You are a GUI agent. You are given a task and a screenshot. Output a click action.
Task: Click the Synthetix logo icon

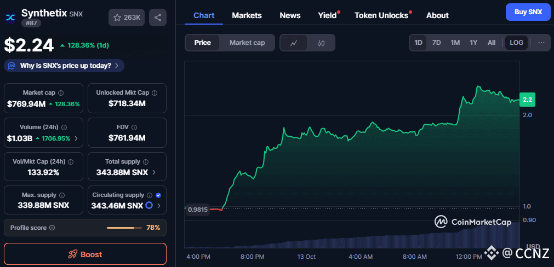tap(10, 18)
